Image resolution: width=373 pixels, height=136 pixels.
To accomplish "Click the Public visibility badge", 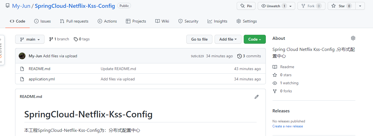I will pyautogui.click(x=124, y=6).
